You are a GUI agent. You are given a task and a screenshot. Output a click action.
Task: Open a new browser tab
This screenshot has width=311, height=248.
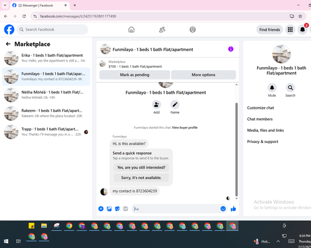75,6
